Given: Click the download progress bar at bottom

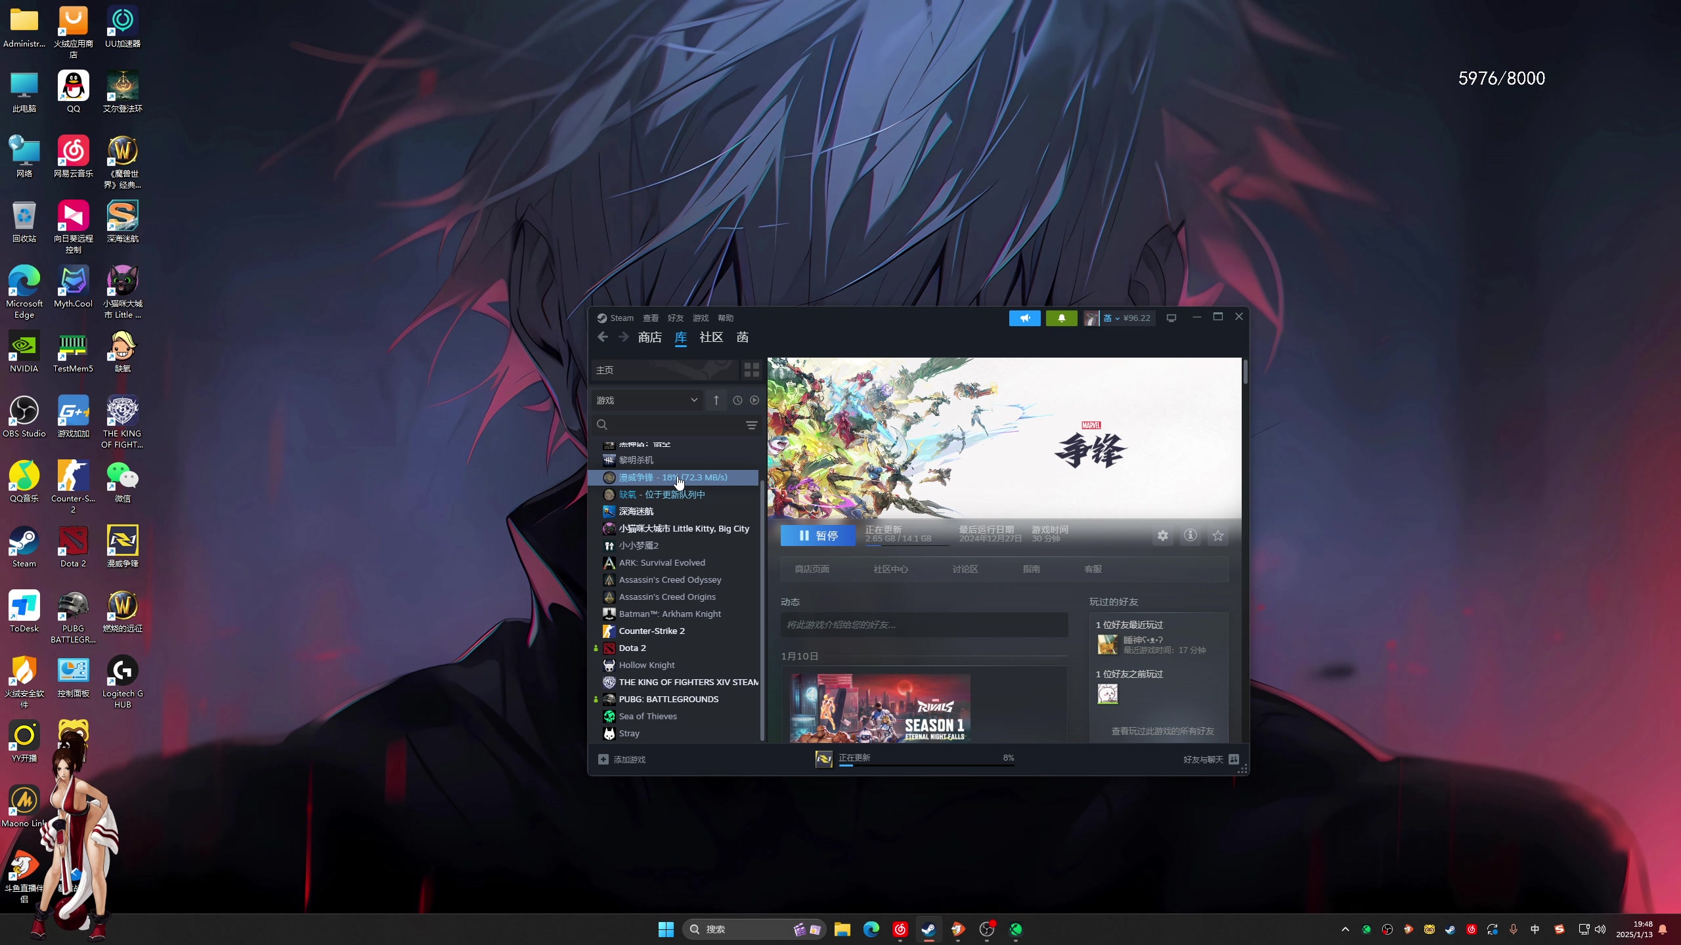Looking at the screenshot, I should [927, 765].
